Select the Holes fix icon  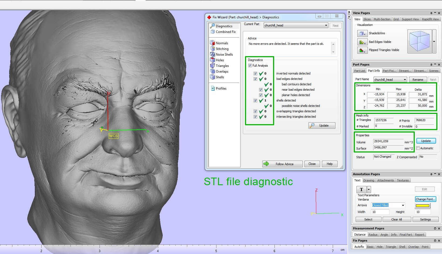[213, 60]
